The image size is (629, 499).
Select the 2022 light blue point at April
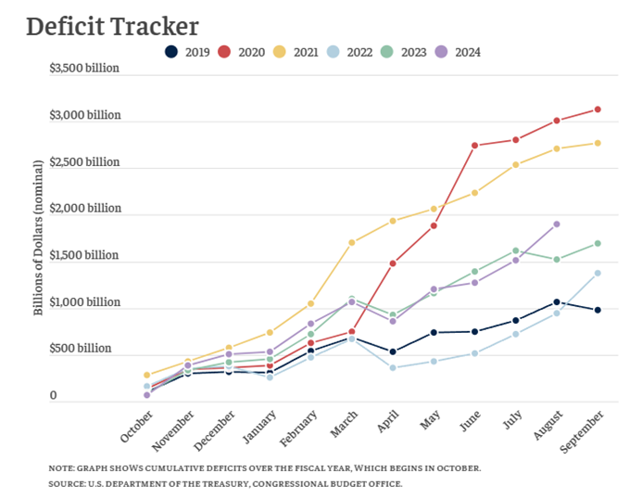point(393,368)
